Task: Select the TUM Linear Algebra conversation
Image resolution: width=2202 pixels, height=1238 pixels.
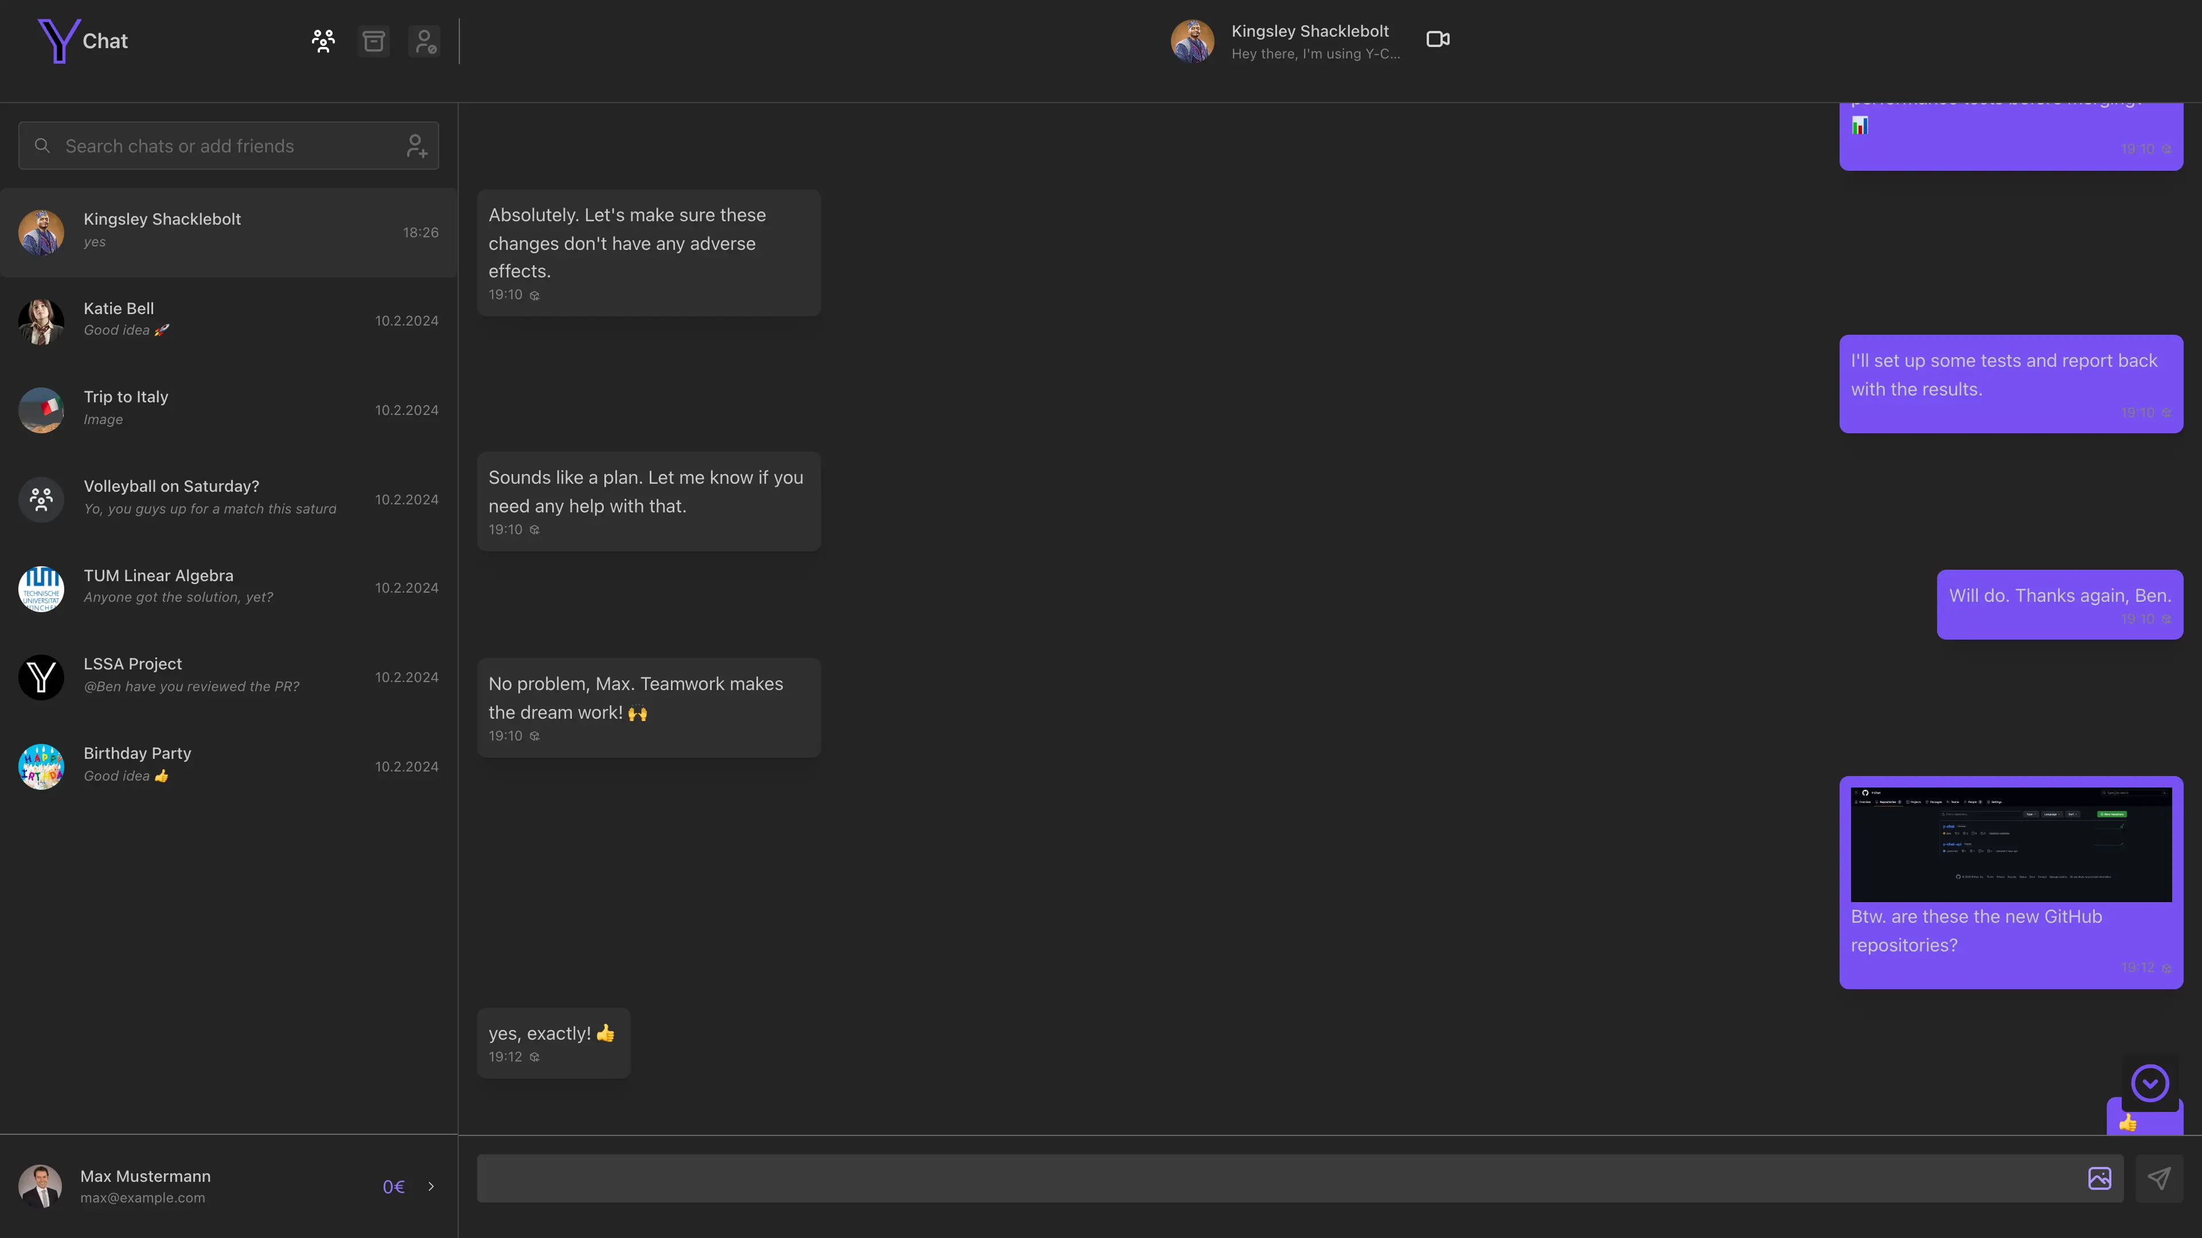Action: [228, 588]
